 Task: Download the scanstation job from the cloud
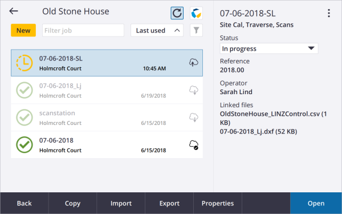tap(193, 117)
